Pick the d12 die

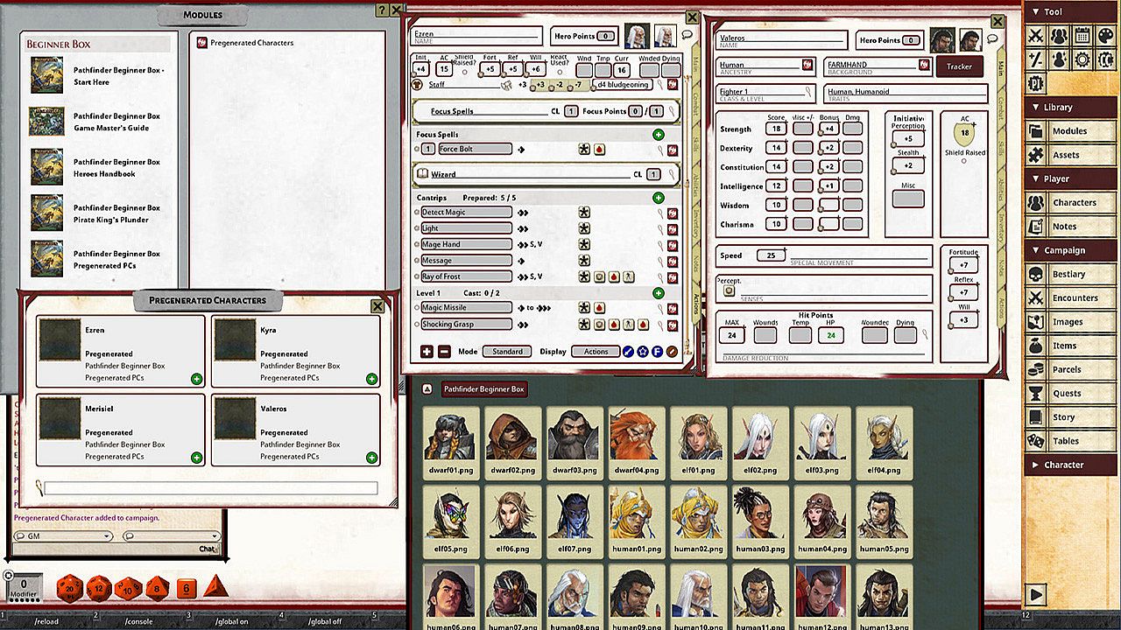click(x=100, y=588)
